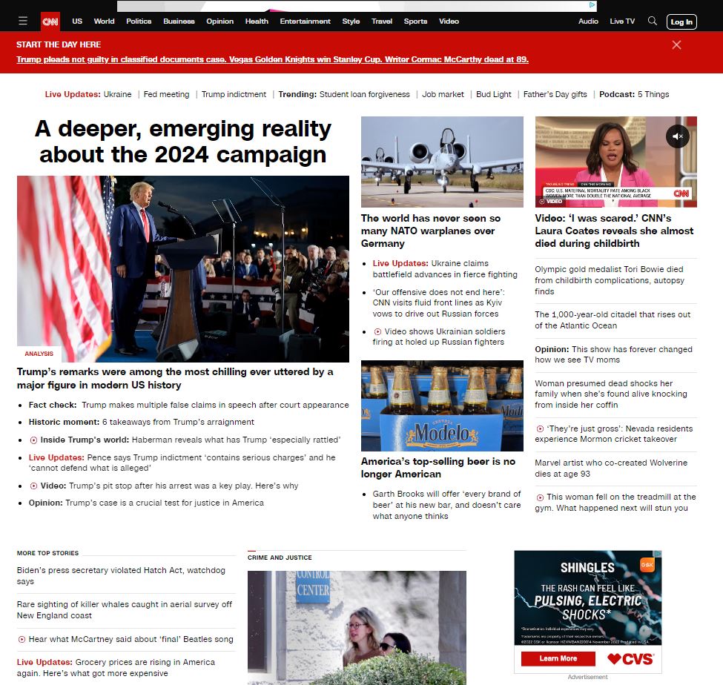Viewport: 723px width, 685px height.
Task: Open Biden's press secretary Hatch Act story
Action: 122,576
